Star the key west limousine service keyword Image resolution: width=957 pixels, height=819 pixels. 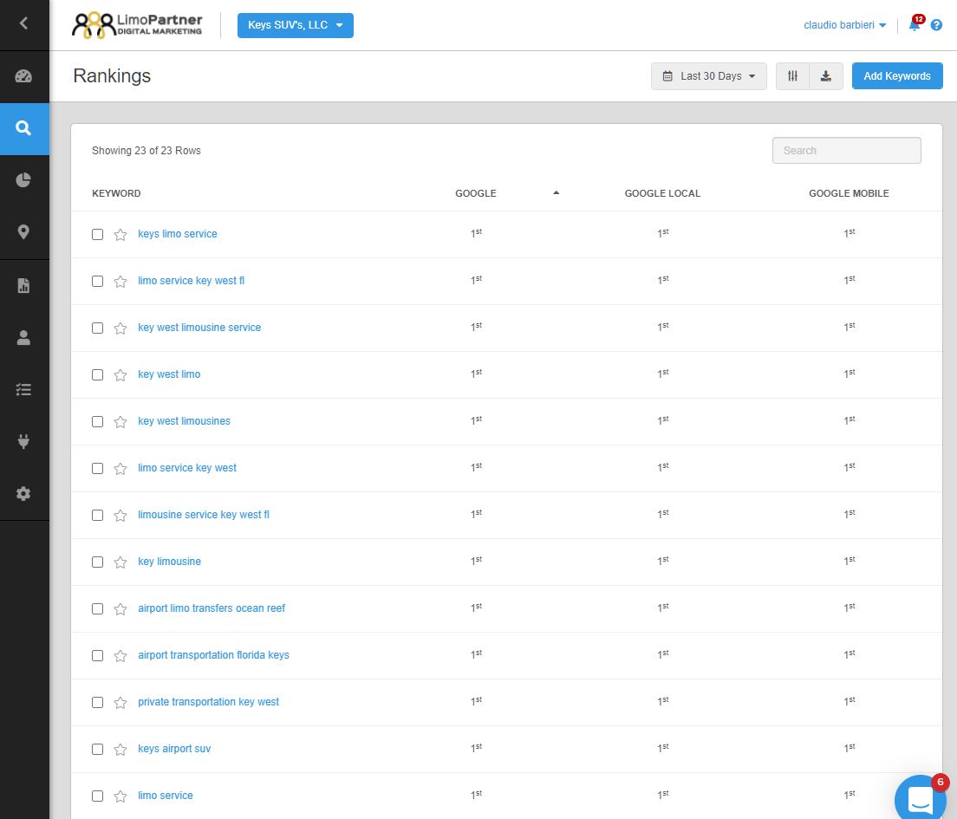tap(120, 328)
